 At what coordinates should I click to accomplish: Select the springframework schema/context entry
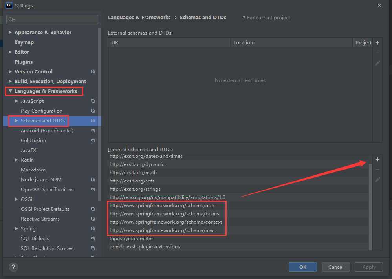click(238, 222)
